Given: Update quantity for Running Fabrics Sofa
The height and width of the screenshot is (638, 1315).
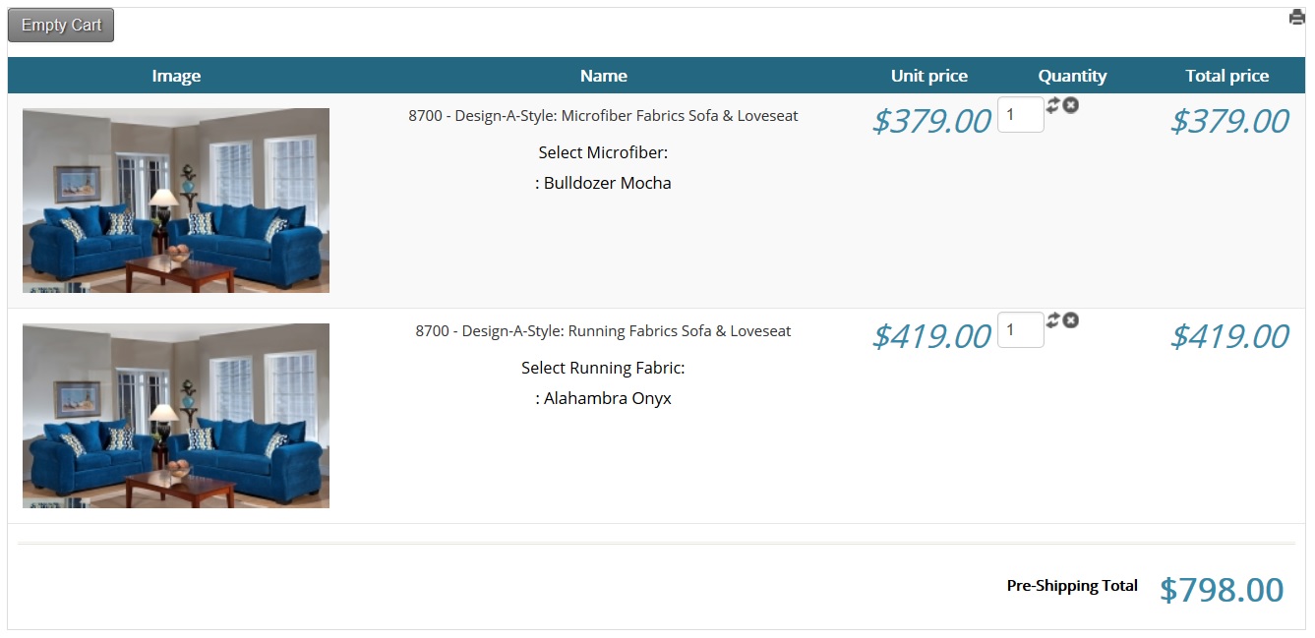Looking at the screenshot, I should click(x=1052, y=319).
